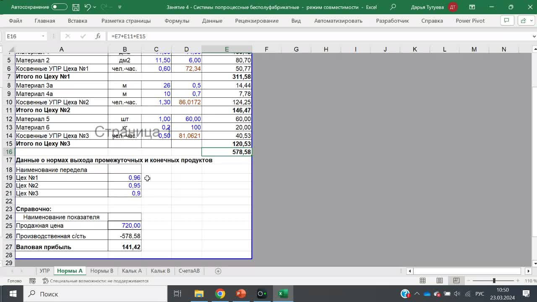This screenshot has height=302, width=537.
Task: Expand the Name Box dropdown arrow
Action: click(43, 36)
